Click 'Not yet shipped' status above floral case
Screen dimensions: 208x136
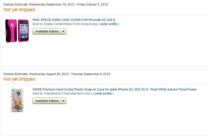19,79
